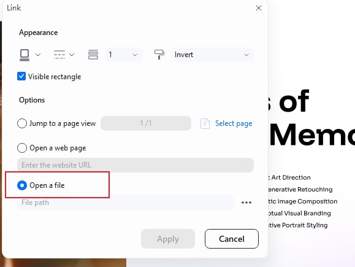Browse for file with the three-dots button
The image size is (355, 267).
pos(246,203)
